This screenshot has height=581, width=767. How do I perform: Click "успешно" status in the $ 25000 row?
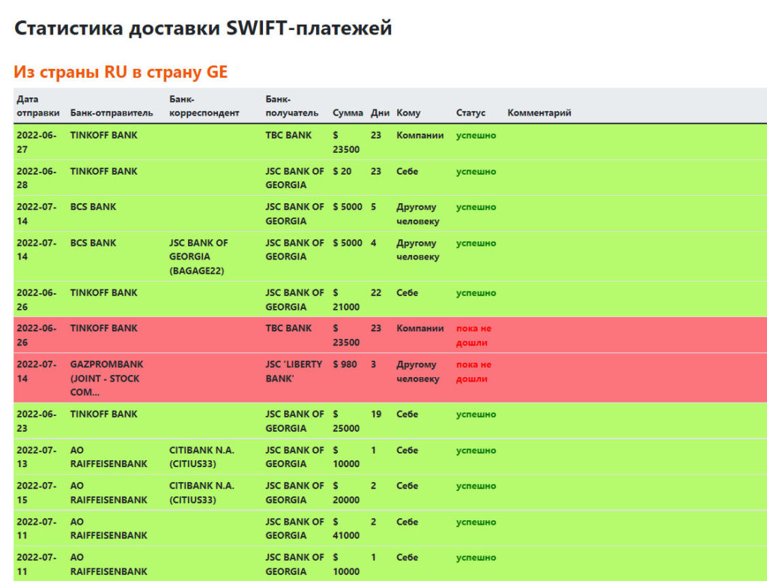(476, 415)
